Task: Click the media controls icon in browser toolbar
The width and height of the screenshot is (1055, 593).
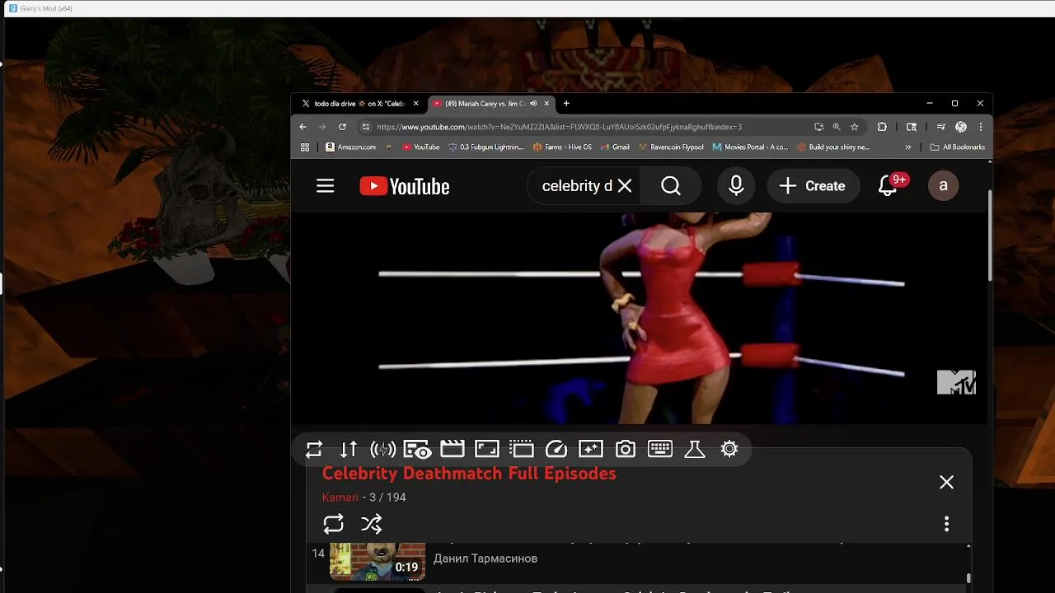Action: click(x=940, y=127)
